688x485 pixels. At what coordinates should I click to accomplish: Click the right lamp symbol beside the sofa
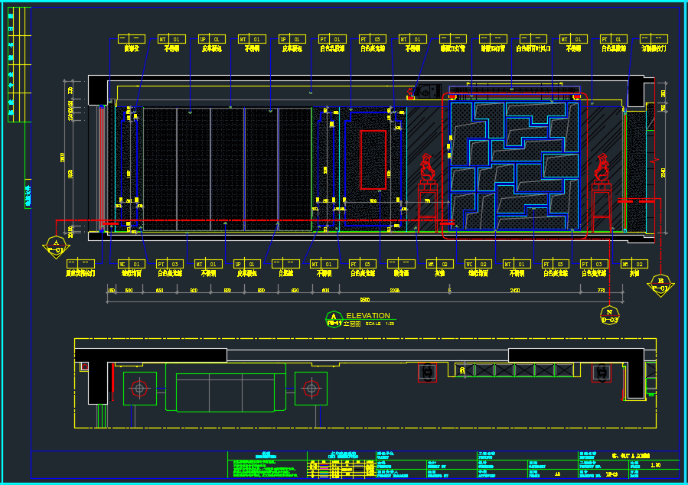[x=311, y=388]
